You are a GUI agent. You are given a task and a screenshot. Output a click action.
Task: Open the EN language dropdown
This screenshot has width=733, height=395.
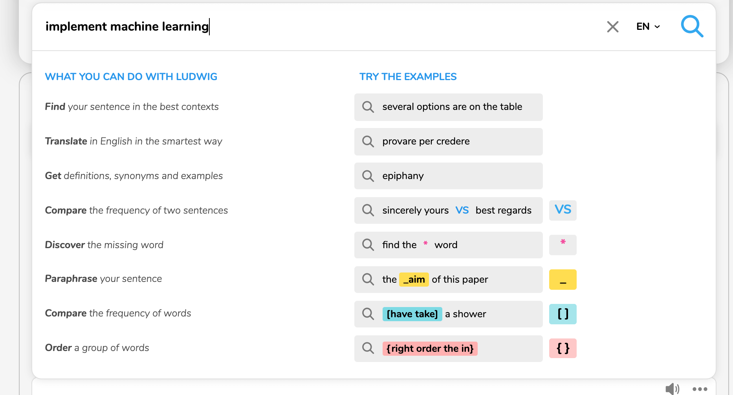point(648,27)
